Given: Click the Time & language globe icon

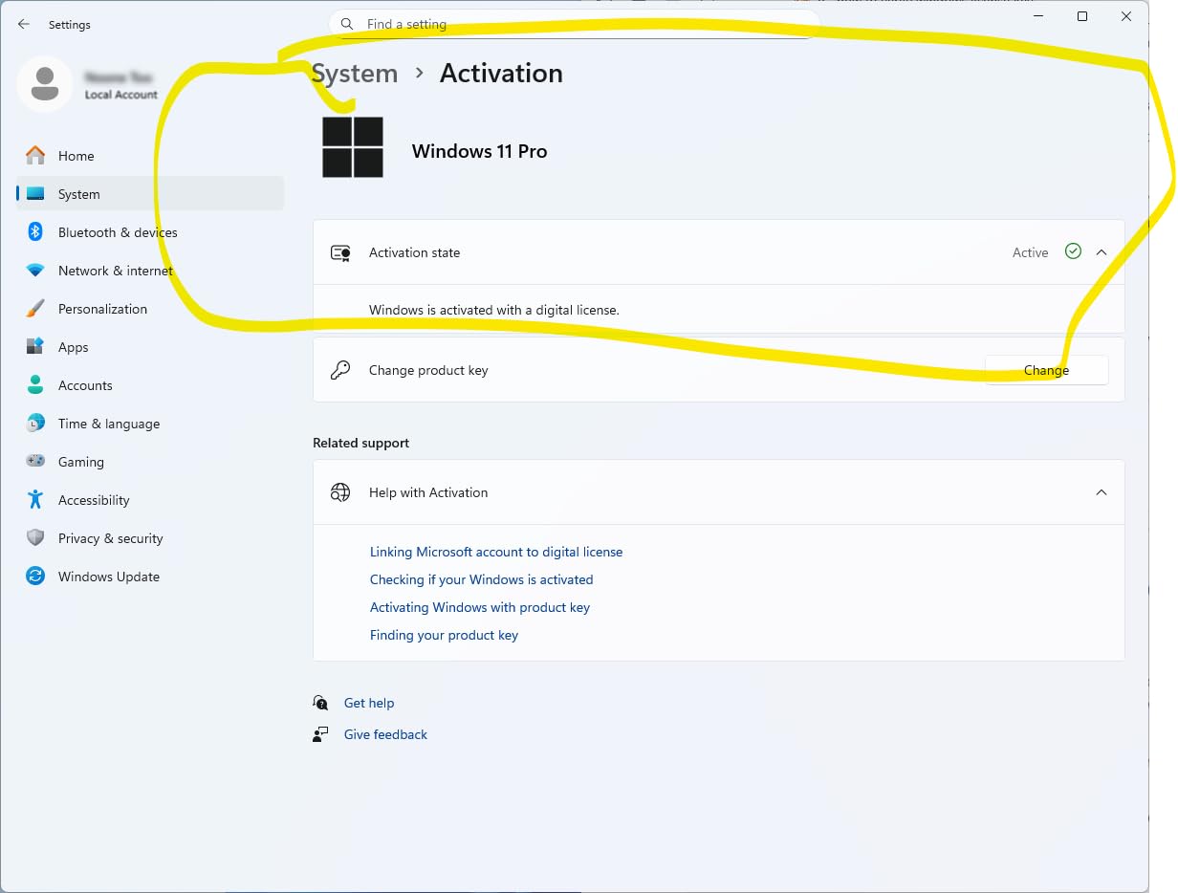Looking at the screenshot, I should pos(35,423).
